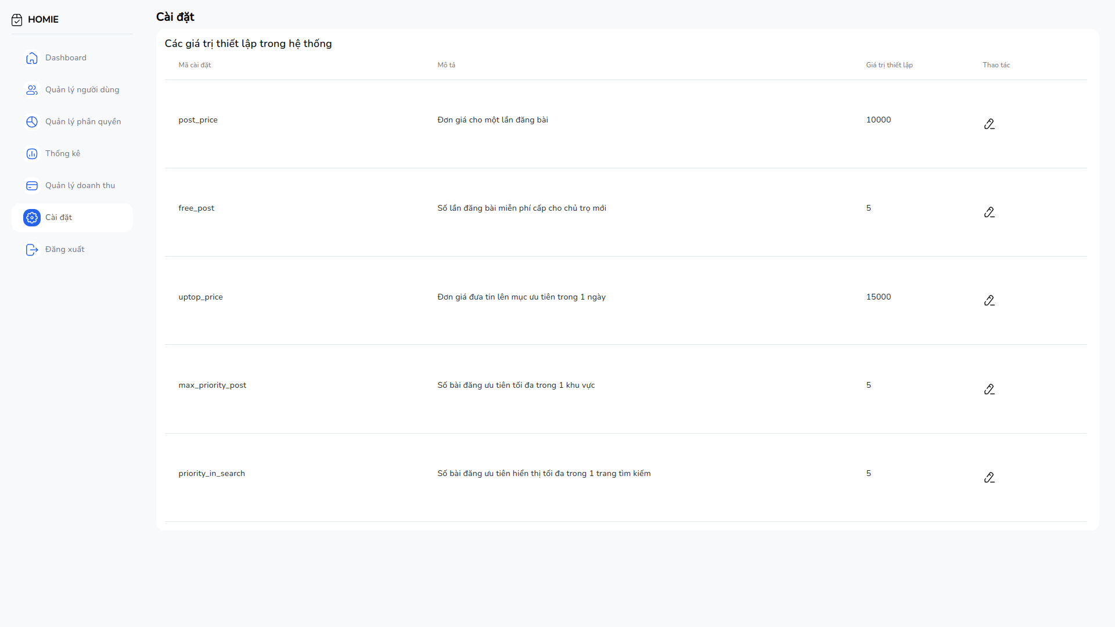Image resolution: width=1115 pixels, height=627 pixels.
Task: Click the uptop_price value 15000
Action: 878,297
